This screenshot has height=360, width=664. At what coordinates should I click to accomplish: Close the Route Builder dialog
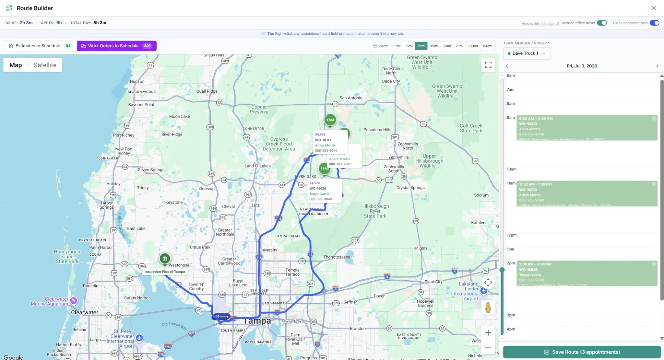pyautogui.click(x=654, y=8)
